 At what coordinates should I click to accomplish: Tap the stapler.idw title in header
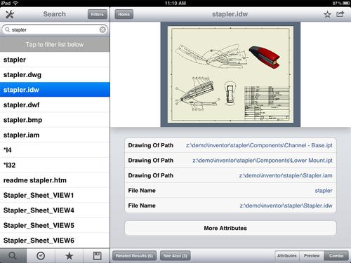coord(230,14)
